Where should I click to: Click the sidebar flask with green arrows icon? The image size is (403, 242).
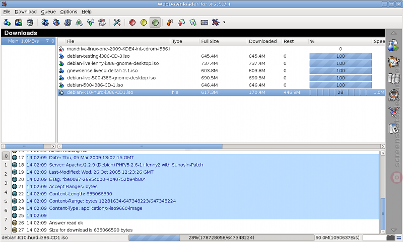(394, 46)
